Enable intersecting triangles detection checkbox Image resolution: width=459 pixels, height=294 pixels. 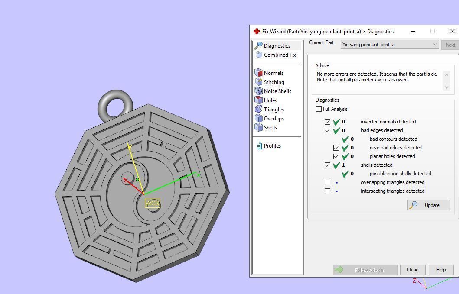pos(327,191)
